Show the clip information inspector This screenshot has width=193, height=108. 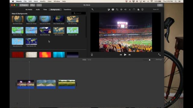(x=142, y=9)
